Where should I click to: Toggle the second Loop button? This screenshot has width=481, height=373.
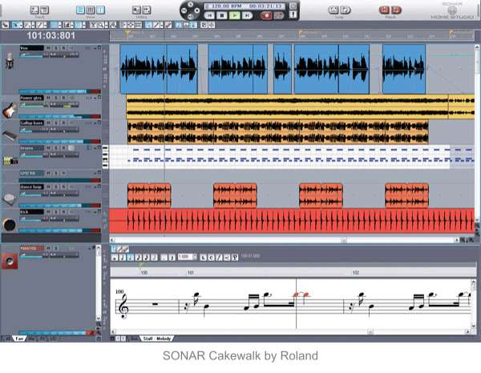pos(346,10)
